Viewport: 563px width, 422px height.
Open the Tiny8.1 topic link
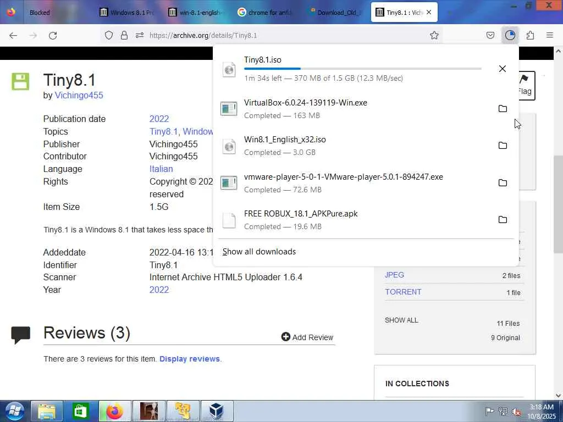click(163, 131)
